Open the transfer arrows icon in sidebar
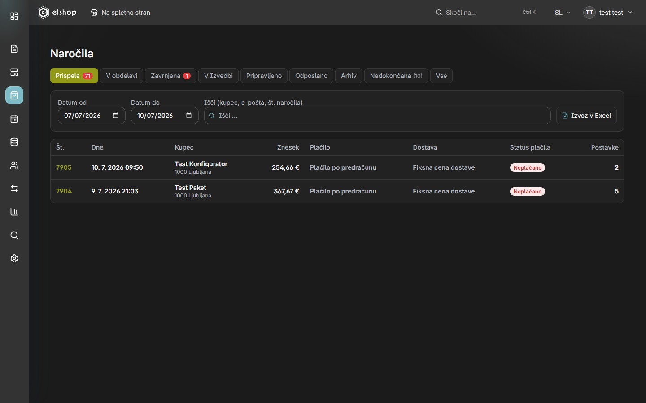This screenshot has height=403, width=646. click(14, 189)
